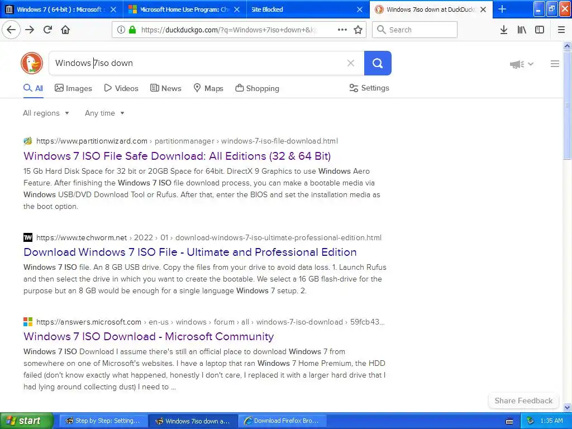Open the Firefox hamburger menu

click(x=561, y=30)
